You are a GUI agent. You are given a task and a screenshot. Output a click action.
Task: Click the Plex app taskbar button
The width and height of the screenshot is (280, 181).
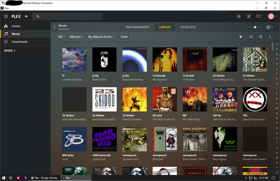pos(76,178)
